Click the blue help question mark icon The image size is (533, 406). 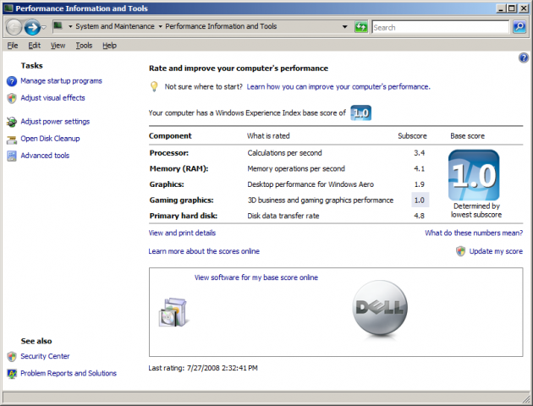[524, 58]
